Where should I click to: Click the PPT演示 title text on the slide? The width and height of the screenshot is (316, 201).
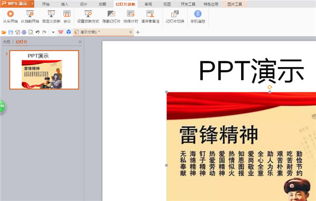251,70
